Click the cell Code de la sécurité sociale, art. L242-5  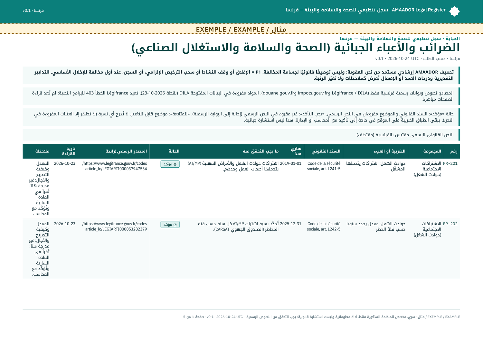324,227
